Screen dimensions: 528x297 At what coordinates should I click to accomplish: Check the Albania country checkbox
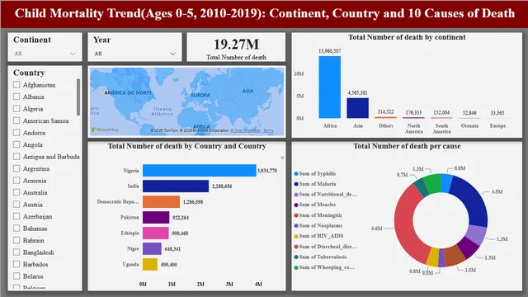[x=16, y=97]
